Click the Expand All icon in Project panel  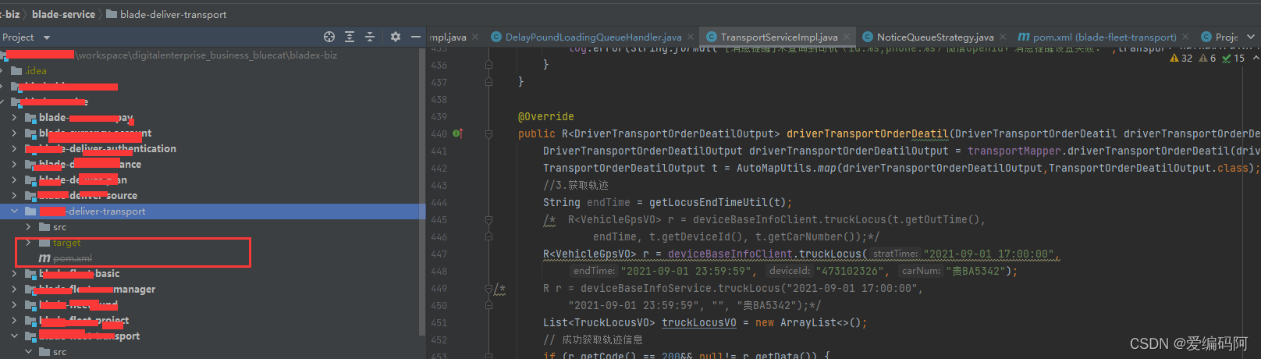350,37
